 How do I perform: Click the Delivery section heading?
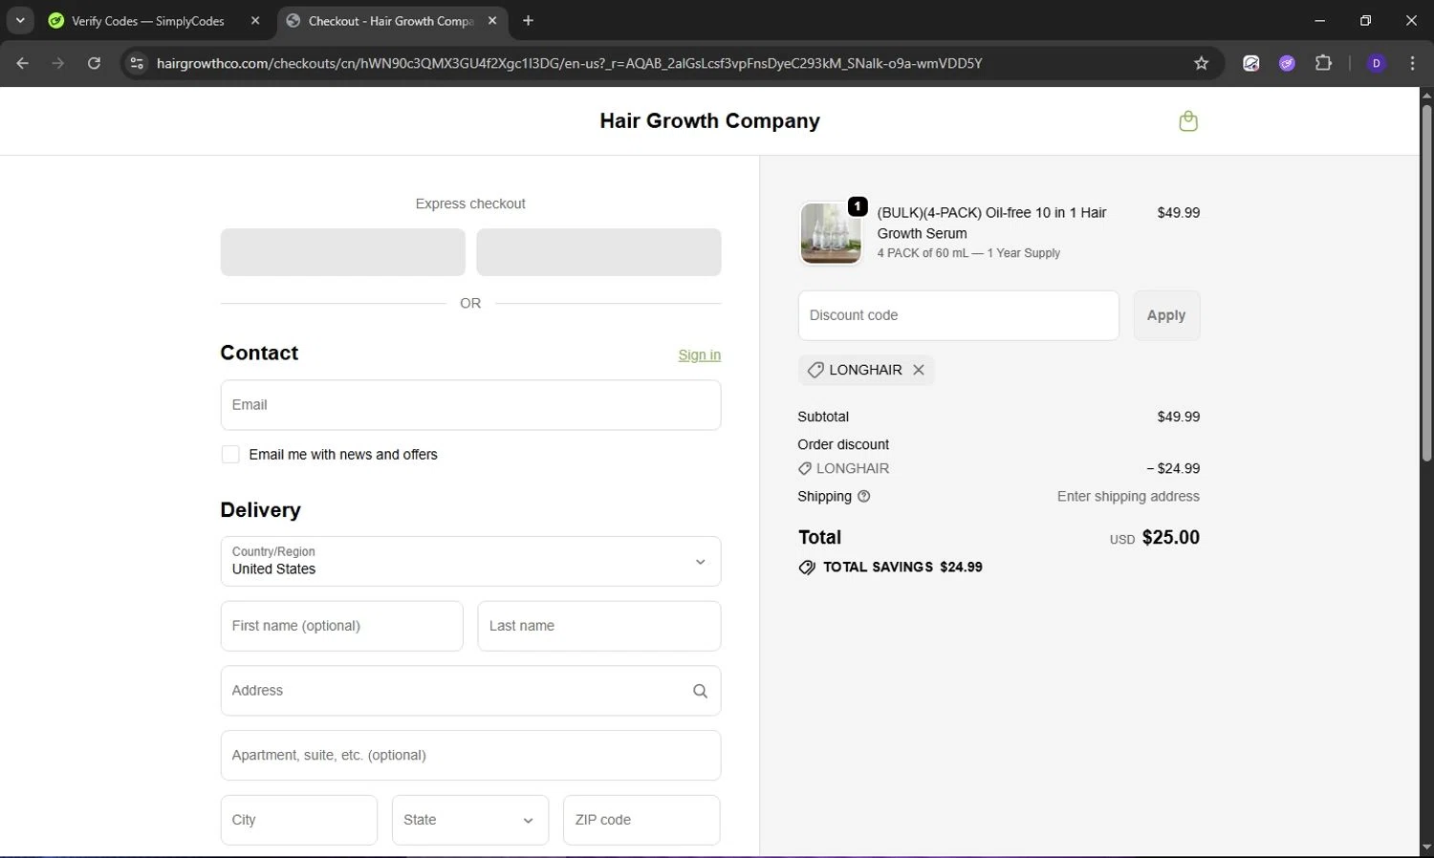(x=260, y=510)
